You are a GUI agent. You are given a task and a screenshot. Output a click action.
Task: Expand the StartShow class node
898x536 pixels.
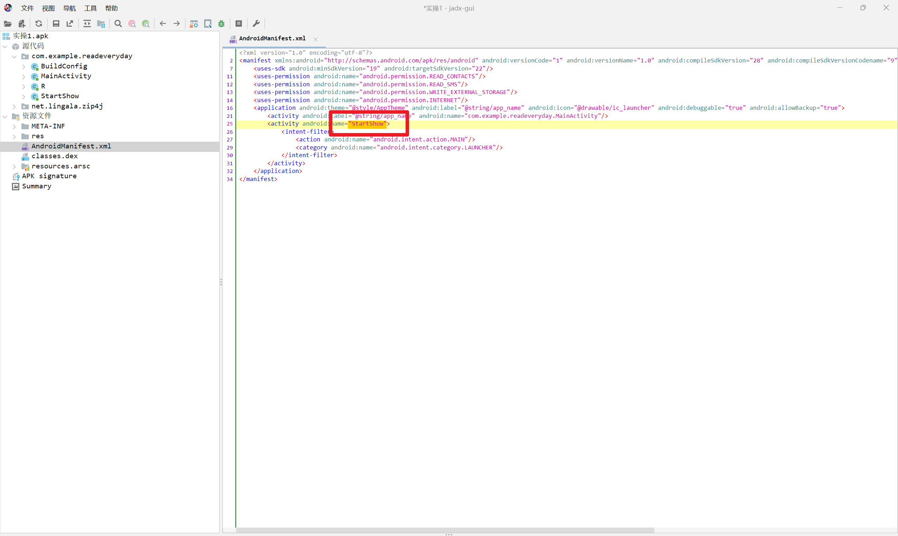(24, 96)
